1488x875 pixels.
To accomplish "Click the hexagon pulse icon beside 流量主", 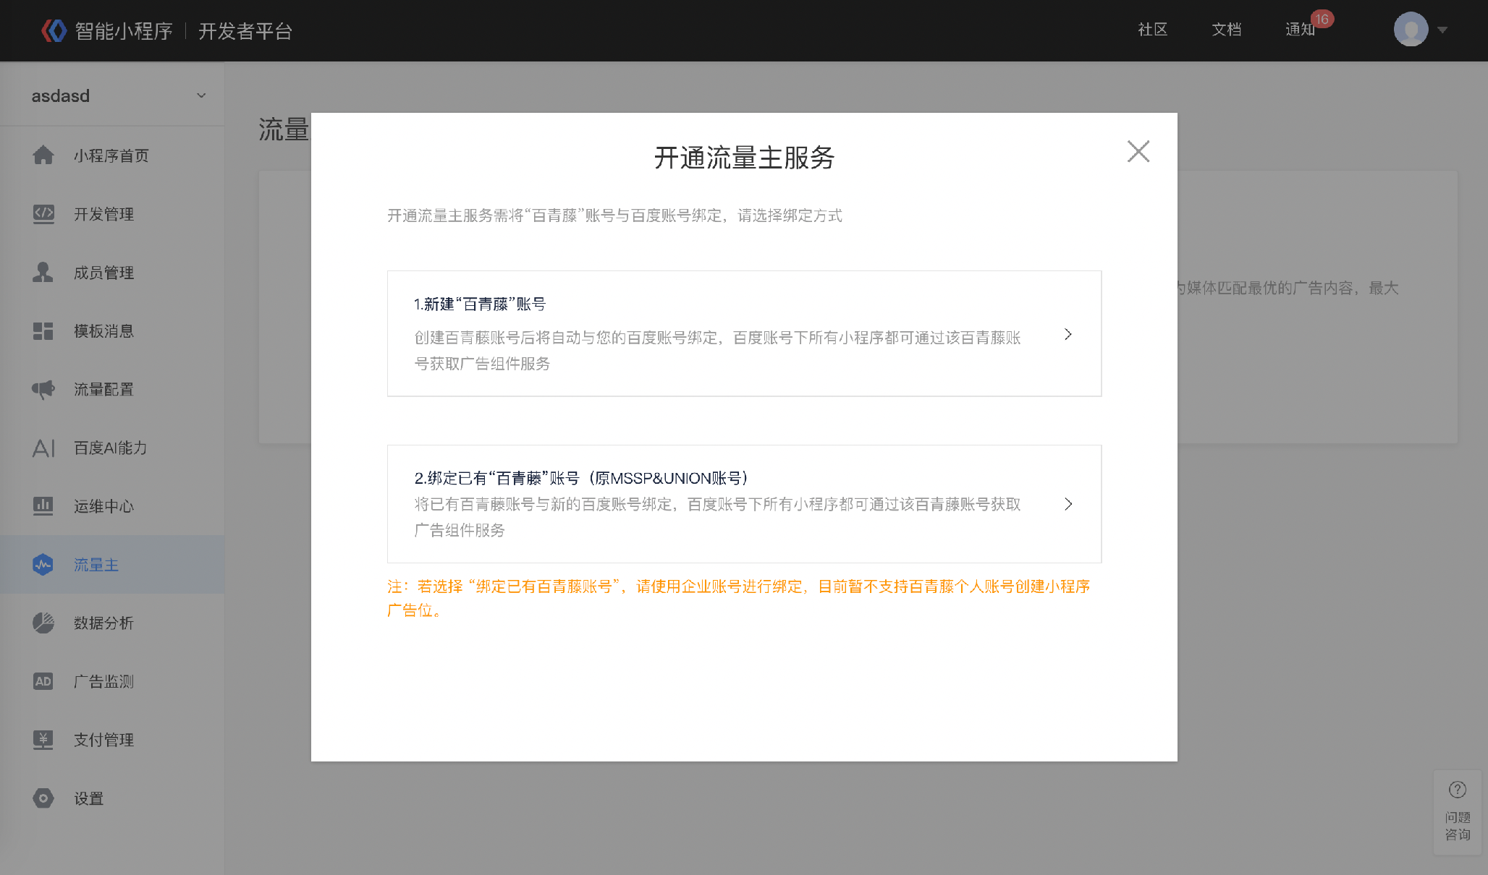I will [43, 565].
